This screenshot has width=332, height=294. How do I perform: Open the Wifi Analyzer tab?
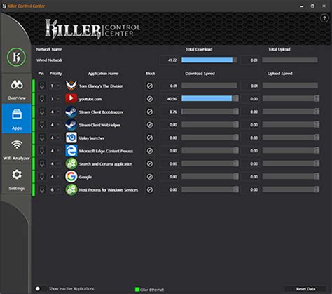[x=16, y=149]
